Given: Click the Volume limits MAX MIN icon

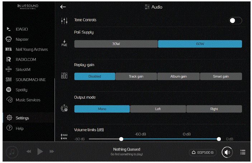Looking at the screenshot, I should (x=64, y=137).
